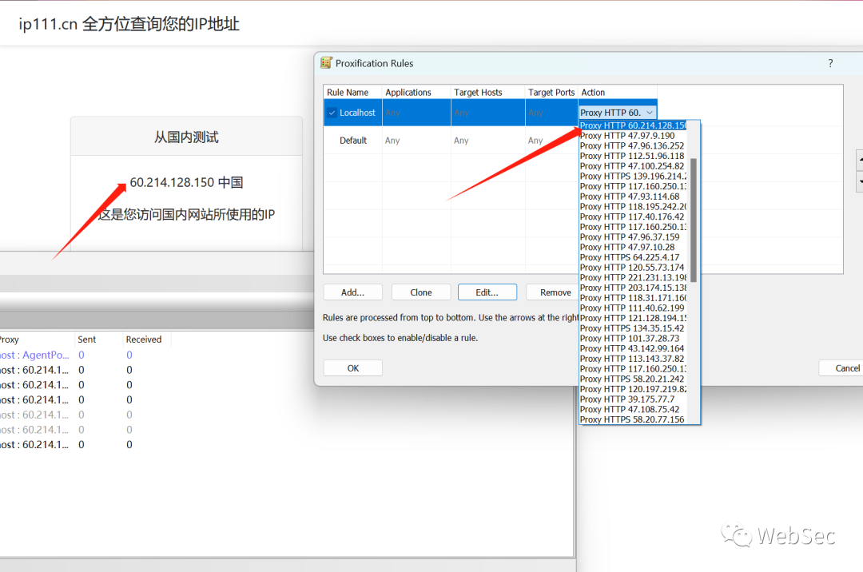Click the Proxification Rules title icon
The image size is (863, 572).
pyautogui.click(x=326, y=62)
